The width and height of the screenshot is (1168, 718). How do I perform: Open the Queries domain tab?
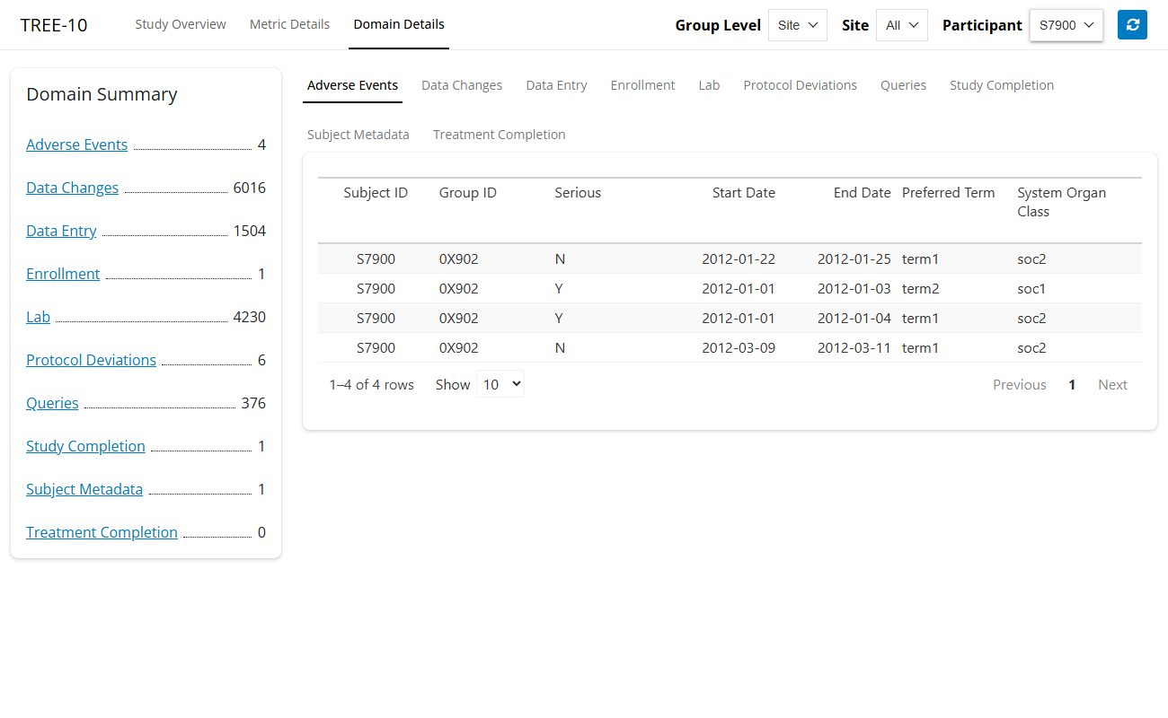click(903, 85)
